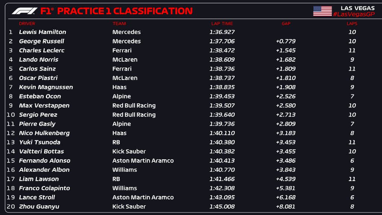Click Max Verstappen's name
Screen dimensions: 382x215
click(44, 106)
